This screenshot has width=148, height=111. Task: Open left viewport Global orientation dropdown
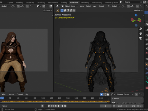click(x=5, y=6)
